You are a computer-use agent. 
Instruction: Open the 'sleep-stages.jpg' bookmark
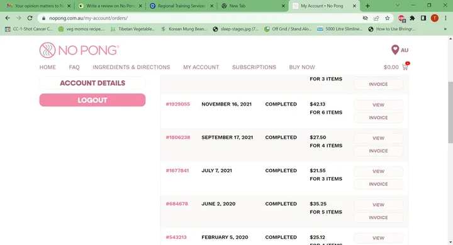pyautogui.click(x=235, y=29)
